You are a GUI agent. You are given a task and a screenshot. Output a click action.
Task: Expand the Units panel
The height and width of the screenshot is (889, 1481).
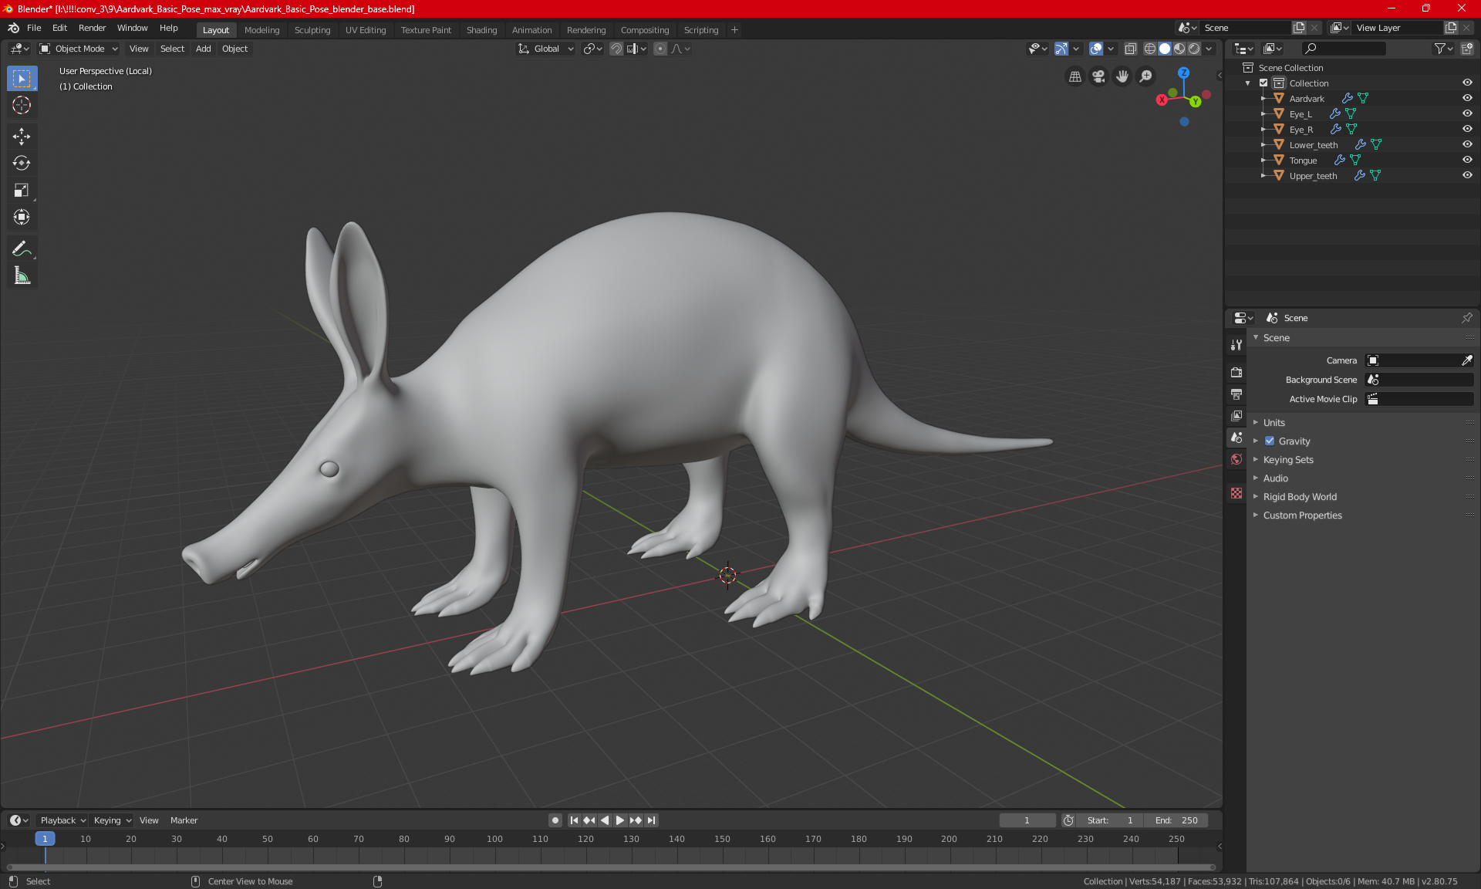(1274, 423)
